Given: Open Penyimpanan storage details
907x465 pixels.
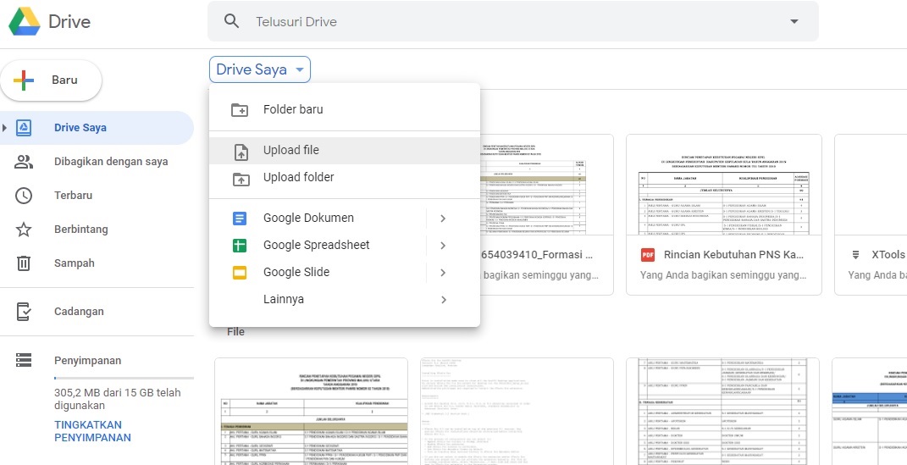Looking at the screenshot, I should [x=88, y=360].
